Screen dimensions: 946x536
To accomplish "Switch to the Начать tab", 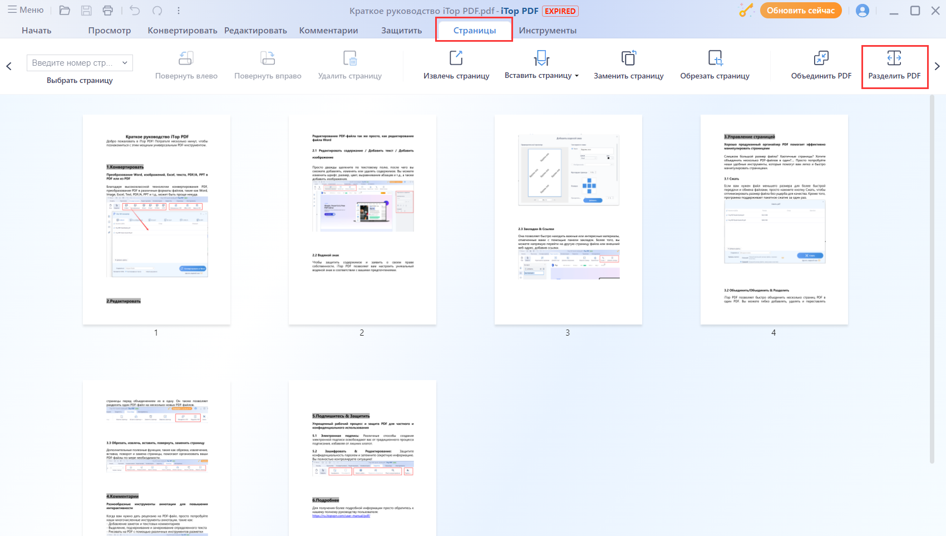I will (37, 31).
